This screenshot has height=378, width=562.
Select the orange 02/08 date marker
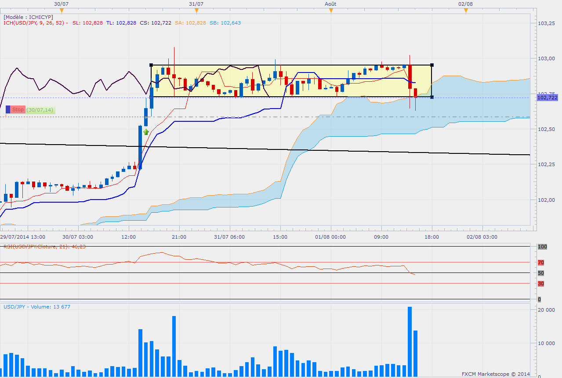466,10
